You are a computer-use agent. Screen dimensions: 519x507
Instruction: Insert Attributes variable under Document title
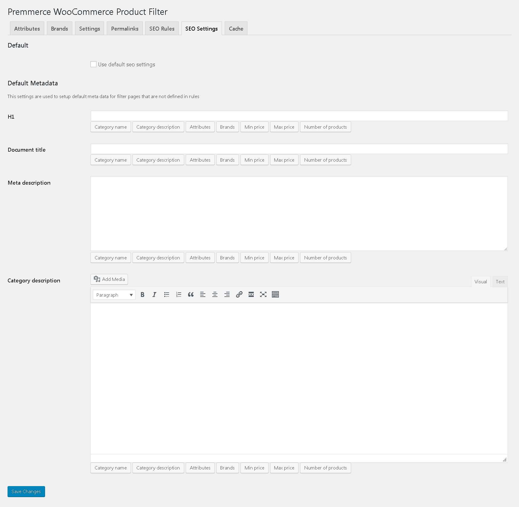click(200, 160)
